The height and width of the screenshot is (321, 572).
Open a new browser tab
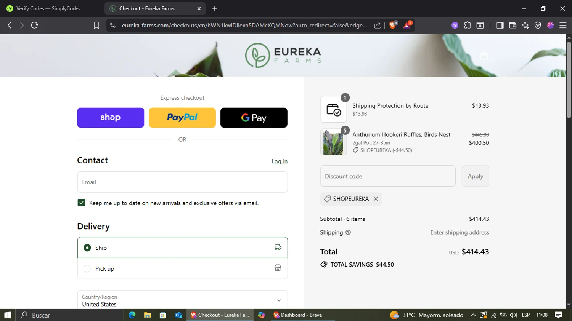[214, 8]
